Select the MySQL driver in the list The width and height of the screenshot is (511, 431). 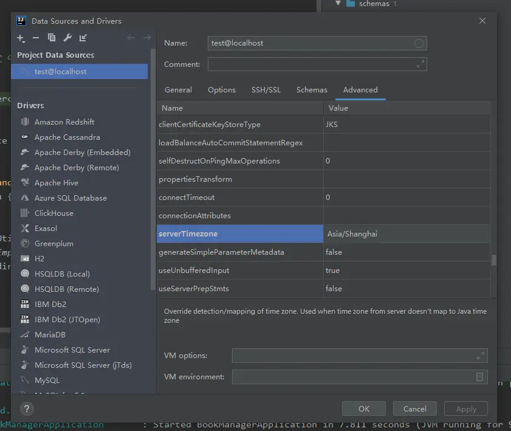47,381
